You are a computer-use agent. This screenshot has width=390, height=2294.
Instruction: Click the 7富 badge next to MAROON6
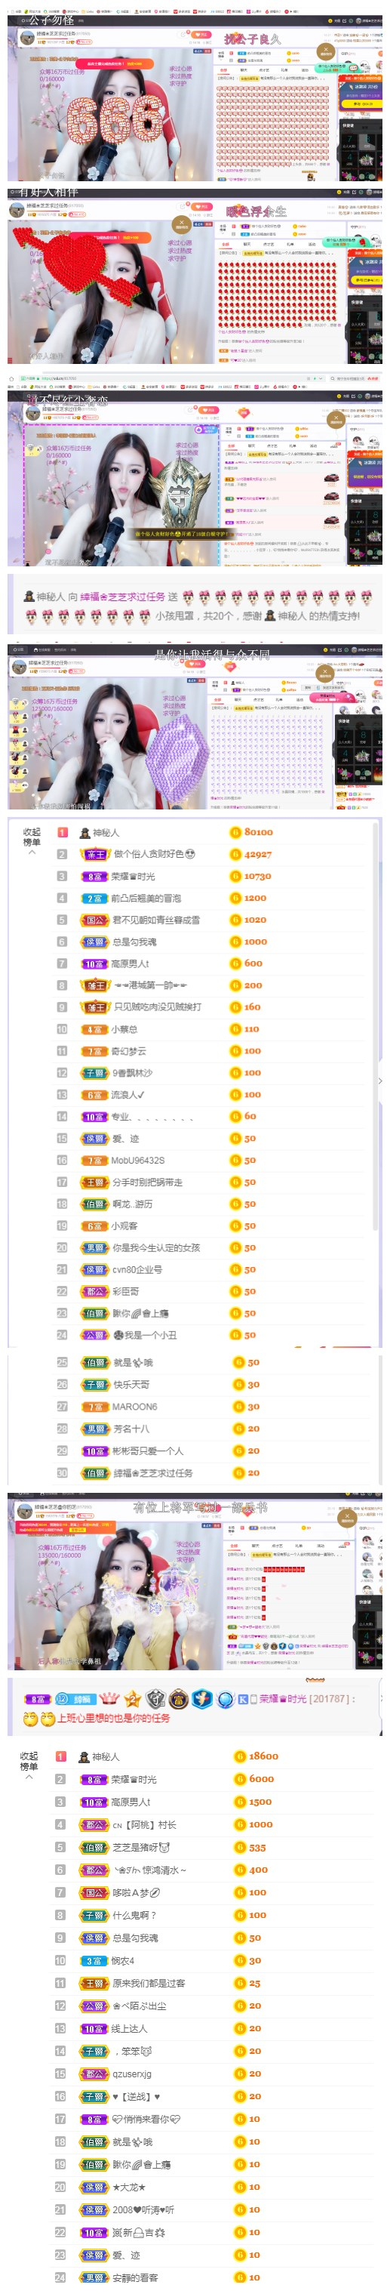tap(94, 1406)
